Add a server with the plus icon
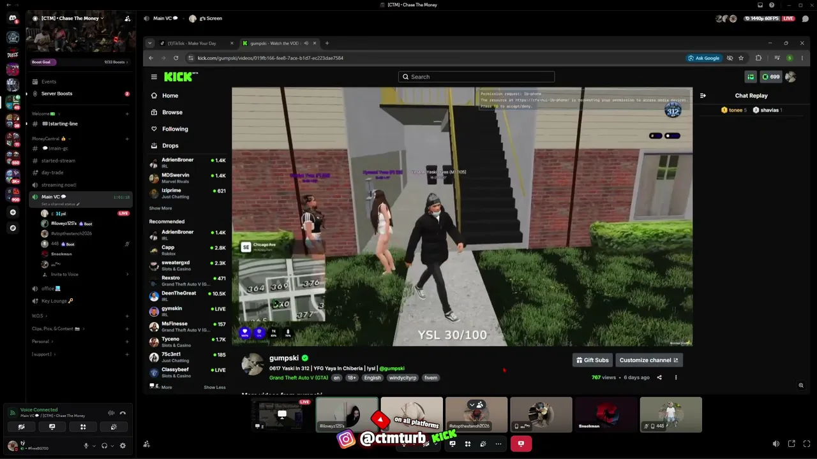Screen dimensions: 817x459 pos(13,212)
